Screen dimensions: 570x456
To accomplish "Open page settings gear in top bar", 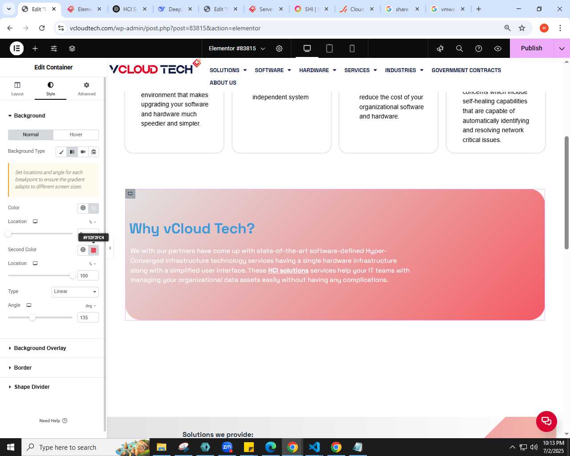I will pyautogui.click(x=279, y=49).
